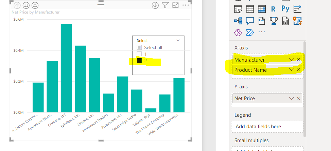
Task: Check slicer option 1
Action: [x=139, y=54]
